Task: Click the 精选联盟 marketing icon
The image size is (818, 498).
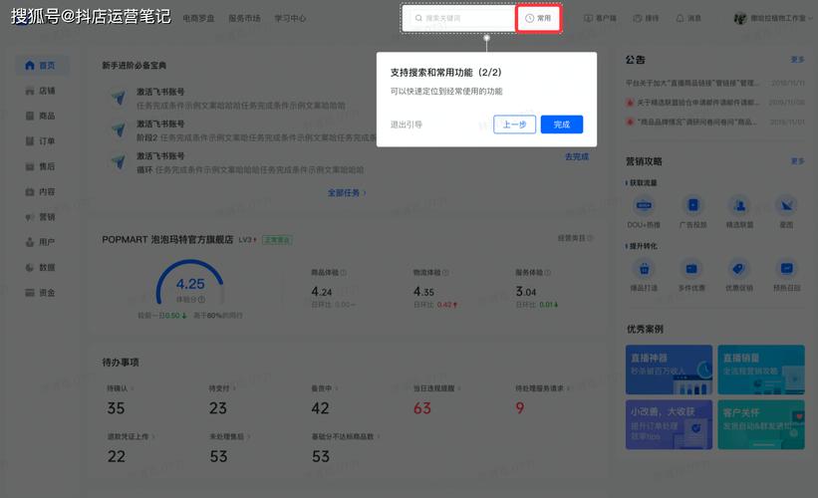Action: tap(739, 205)
